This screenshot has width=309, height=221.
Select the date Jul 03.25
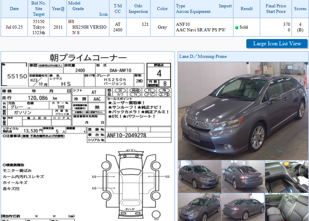tap(14, 27)
